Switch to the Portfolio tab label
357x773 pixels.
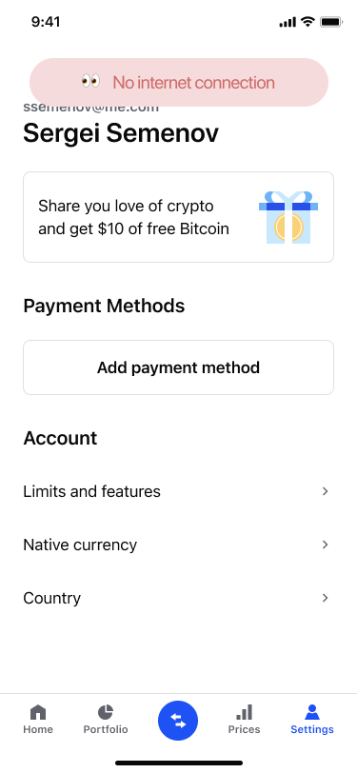coord(106,729)
